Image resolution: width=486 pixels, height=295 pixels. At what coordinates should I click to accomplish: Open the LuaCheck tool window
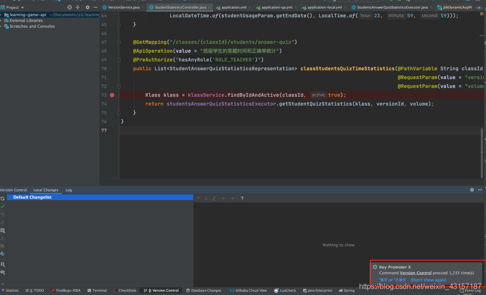point(285,291)
